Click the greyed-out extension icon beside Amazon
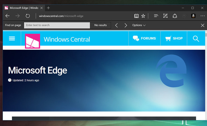Screen dimensions: 207x126 (x=184, y=16)
